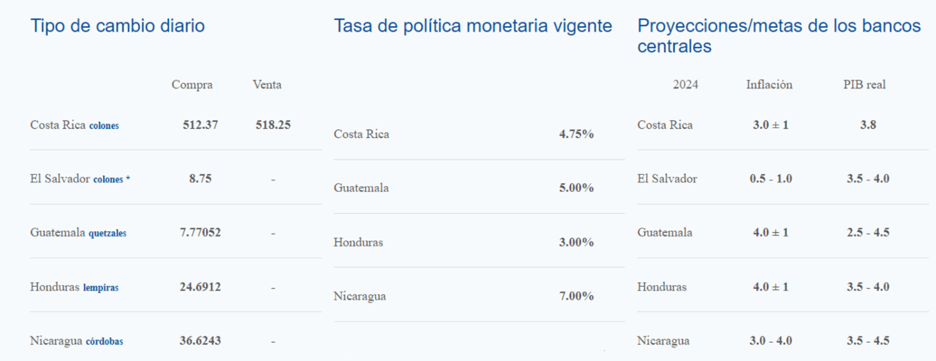Select El Salvador inflation projection 0.5 - 1.0
This screenshot has width=936, height=361.
point(771,179)
